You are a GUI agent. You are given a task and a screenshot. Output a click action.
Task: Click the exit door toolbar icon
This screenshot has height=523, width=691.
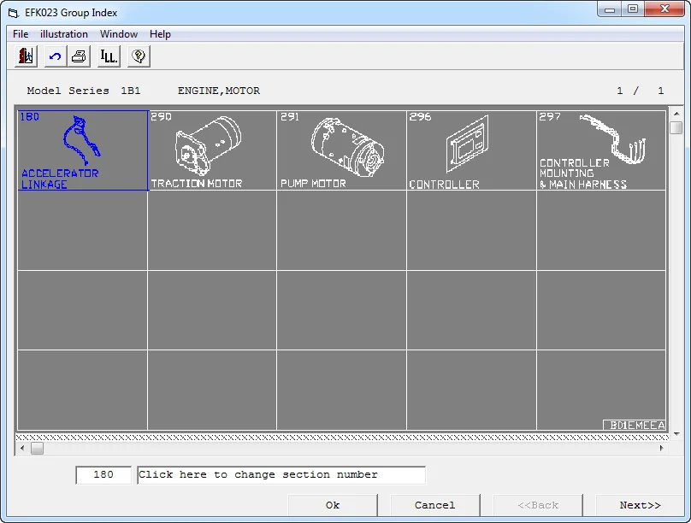pyautogui.click(x=26, y=56)
